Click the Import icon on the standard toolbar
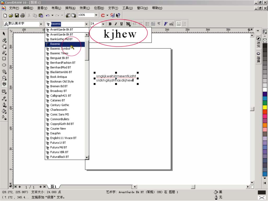 click(68, 16)
